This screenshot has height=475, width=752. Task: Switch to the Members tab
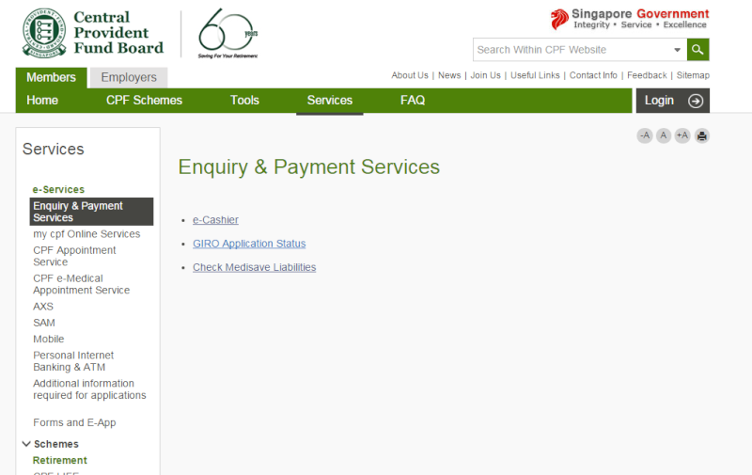(52, 78)
